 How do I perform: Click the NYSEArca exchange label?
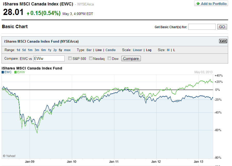point(85,4)
